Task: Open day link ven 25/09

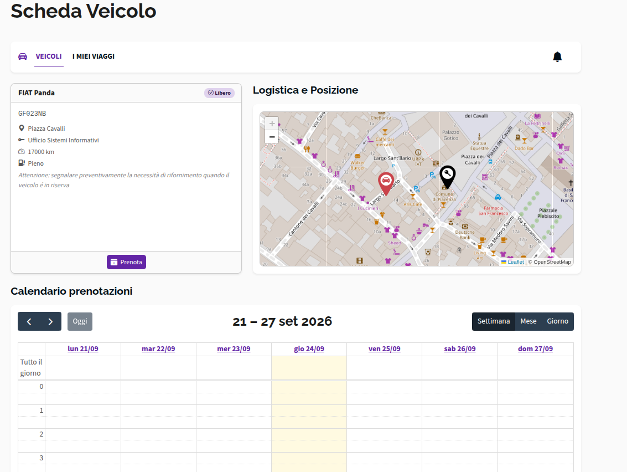Action: click(x=384, y=348)
